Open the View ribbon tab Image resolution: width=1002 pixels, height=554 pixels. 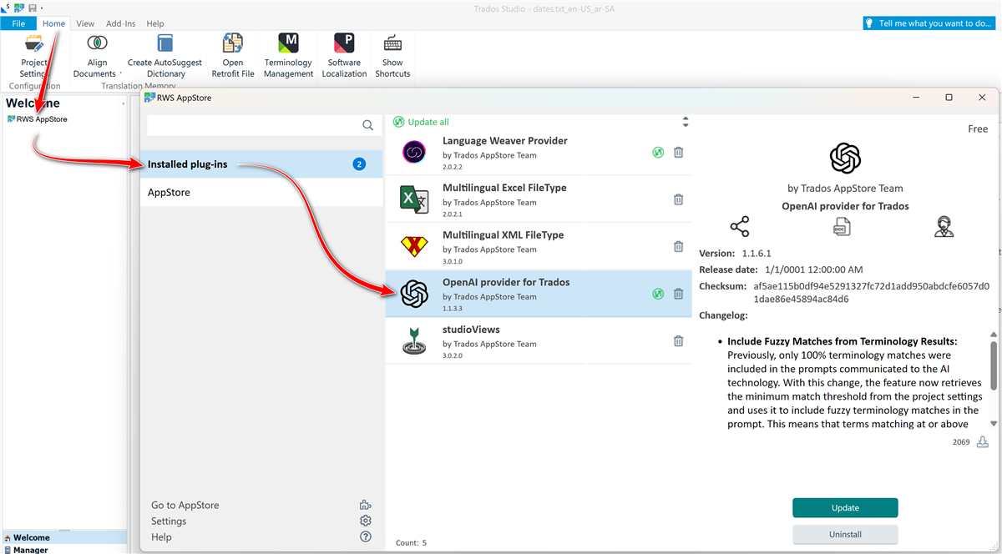pyautogui.click(x=85, y=23)
